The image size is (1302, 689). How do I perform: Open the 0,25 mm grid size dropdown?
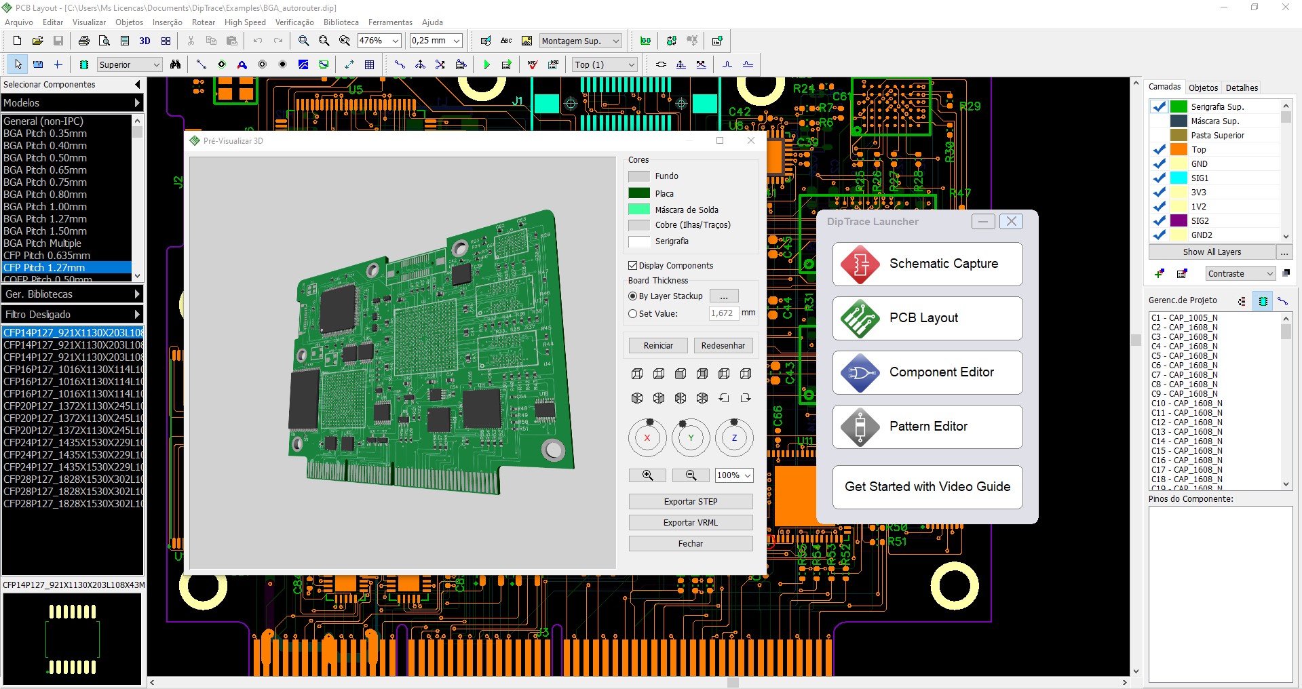click(457, 41)
